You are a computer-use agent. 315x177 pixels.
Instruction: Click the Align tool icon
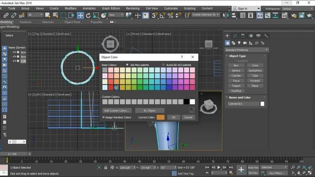[x=234, y=15]
